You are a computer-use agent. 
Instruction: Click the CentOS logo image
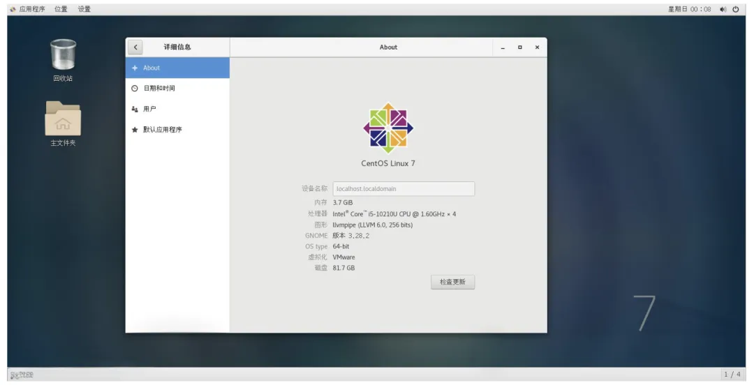(388, 128)
